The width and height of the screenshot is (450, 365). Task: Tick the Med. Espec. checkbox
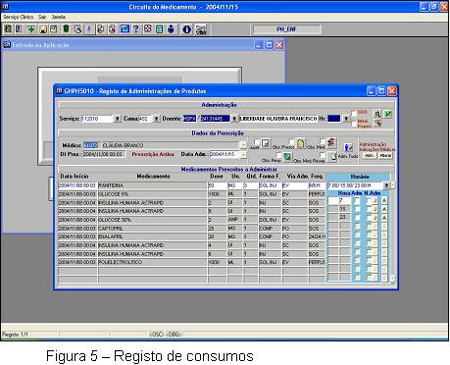point(354,124)
